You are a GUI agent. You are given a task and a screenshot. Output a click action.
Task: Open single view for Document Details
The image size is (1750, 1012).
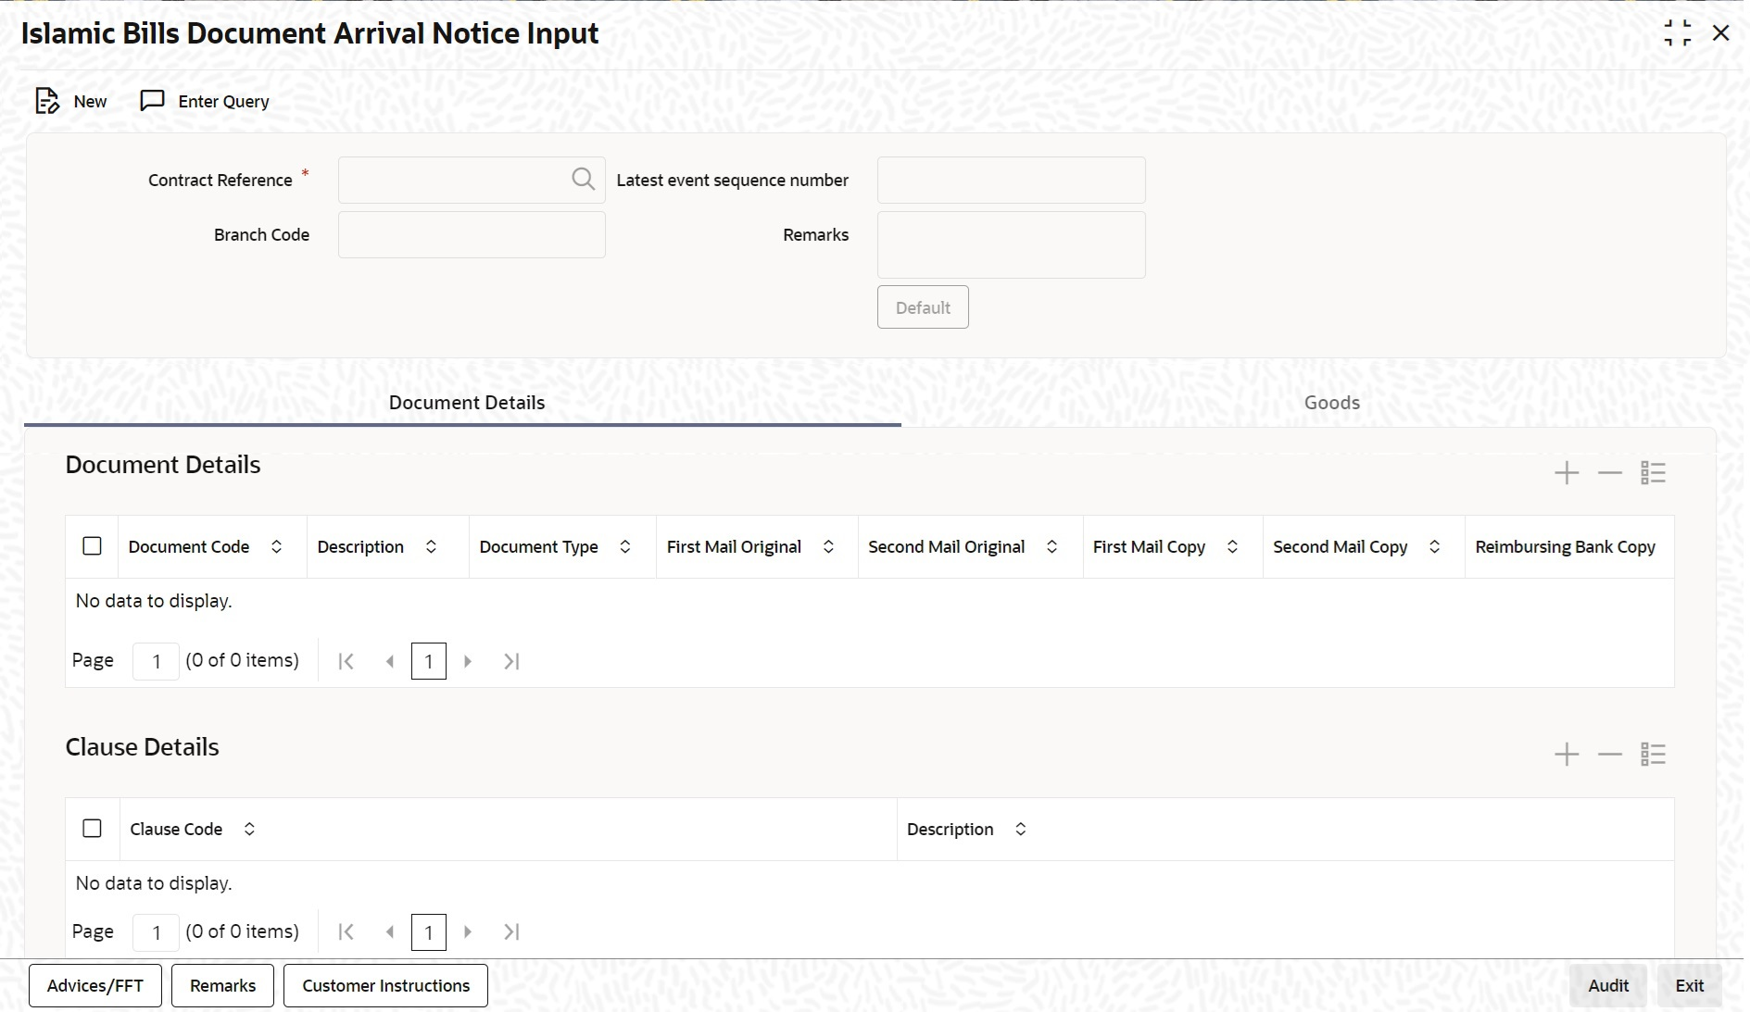click(1653, 473)
